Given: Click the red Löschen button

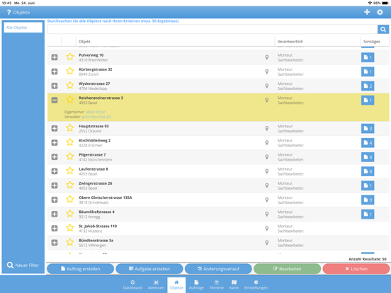Looking at the screenshot, I should coord(356,269).
